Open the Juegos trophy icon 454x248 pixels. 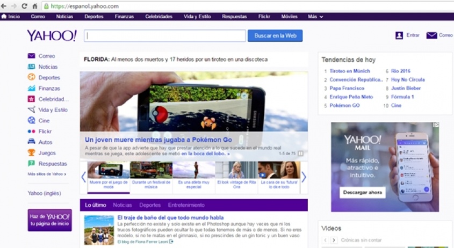tap(31, 152)
